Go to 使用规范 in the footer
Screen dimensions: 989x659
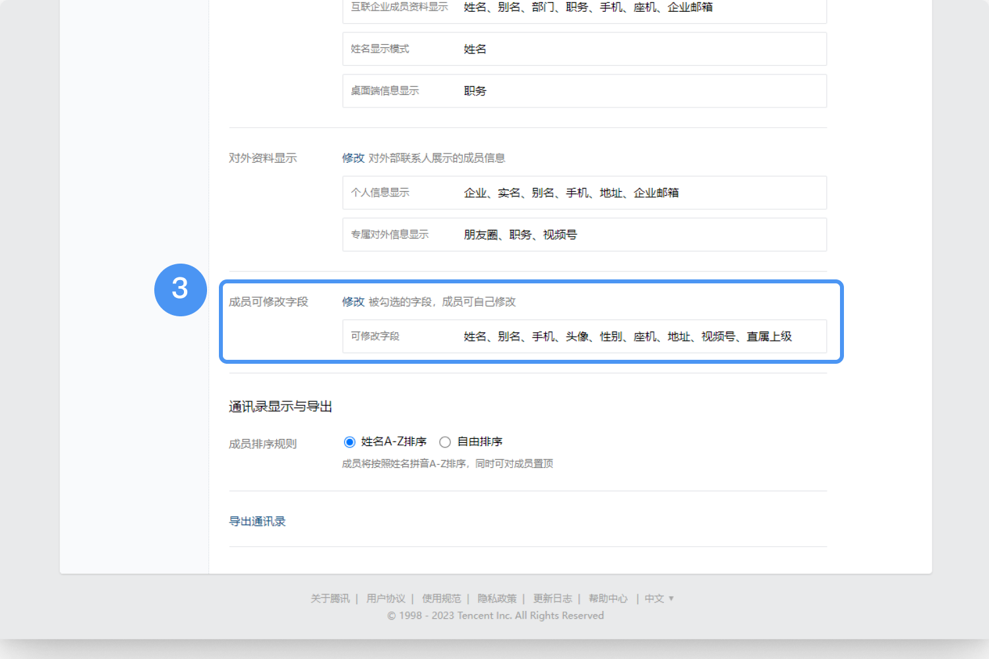441,598
